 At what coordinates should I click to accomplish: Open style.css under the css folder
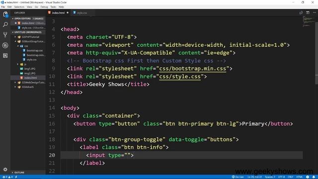tap(32, 60)
